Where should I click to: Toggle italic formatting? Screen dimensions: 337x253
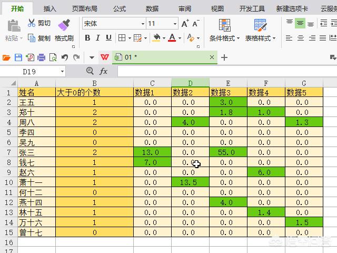[98, 38]
